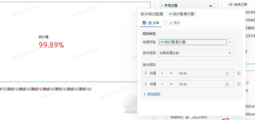The height and width of the screenshot is (120, 255).
Task: Delete the first rule with its minus icon
Action: pyautogui.click(x=239, y=73)
